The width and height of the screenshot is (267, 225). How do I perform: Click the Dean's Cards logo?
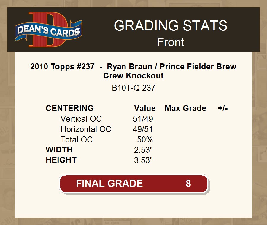(x=48, y=30)
